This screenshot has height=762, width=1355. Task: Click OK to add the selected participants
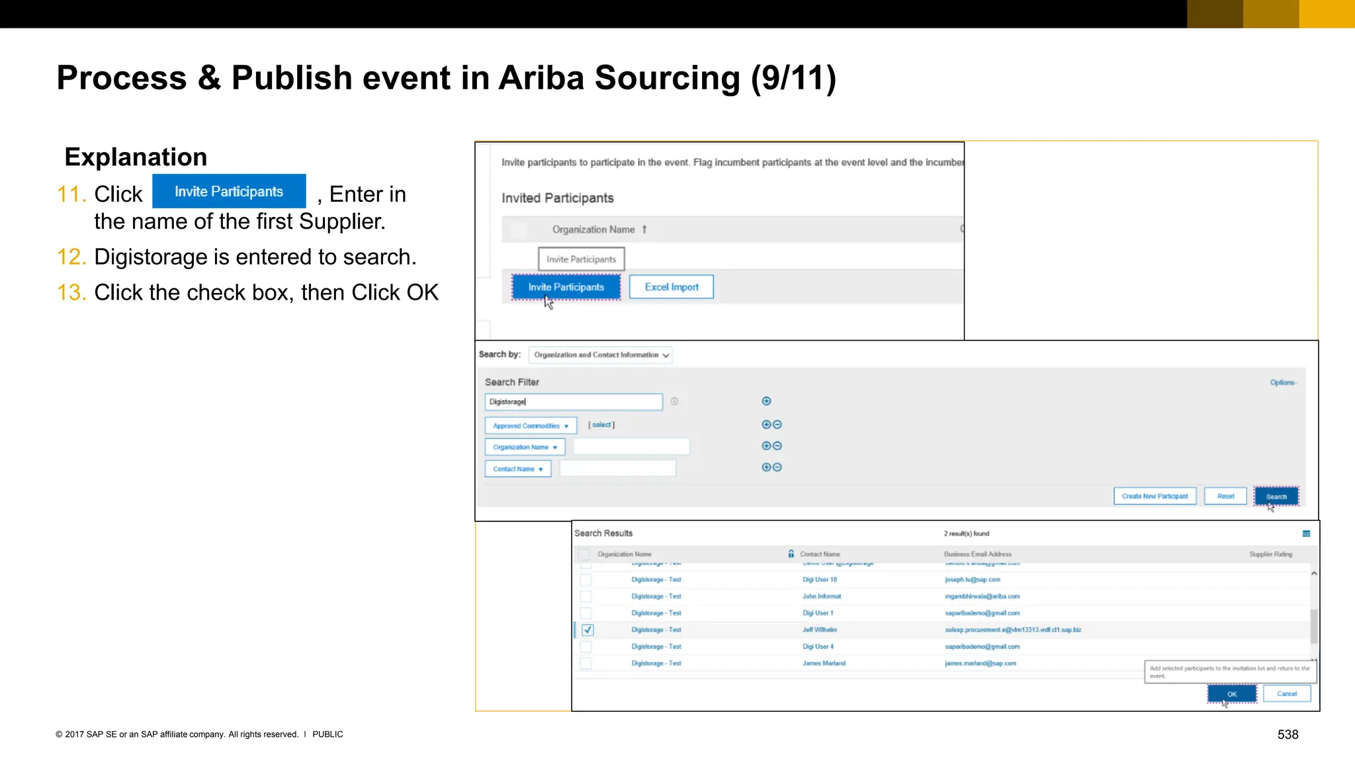(x=1232, y=694)
